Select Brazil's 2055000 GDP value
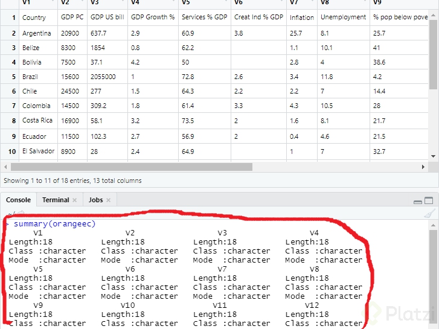 107,77
